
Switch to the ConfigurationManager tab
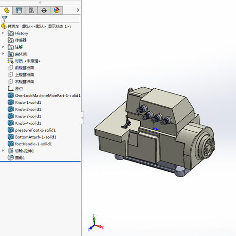(x=31, y=10)
